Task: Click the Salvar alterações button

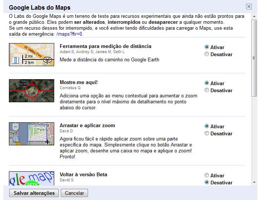Action: (34, 193)
